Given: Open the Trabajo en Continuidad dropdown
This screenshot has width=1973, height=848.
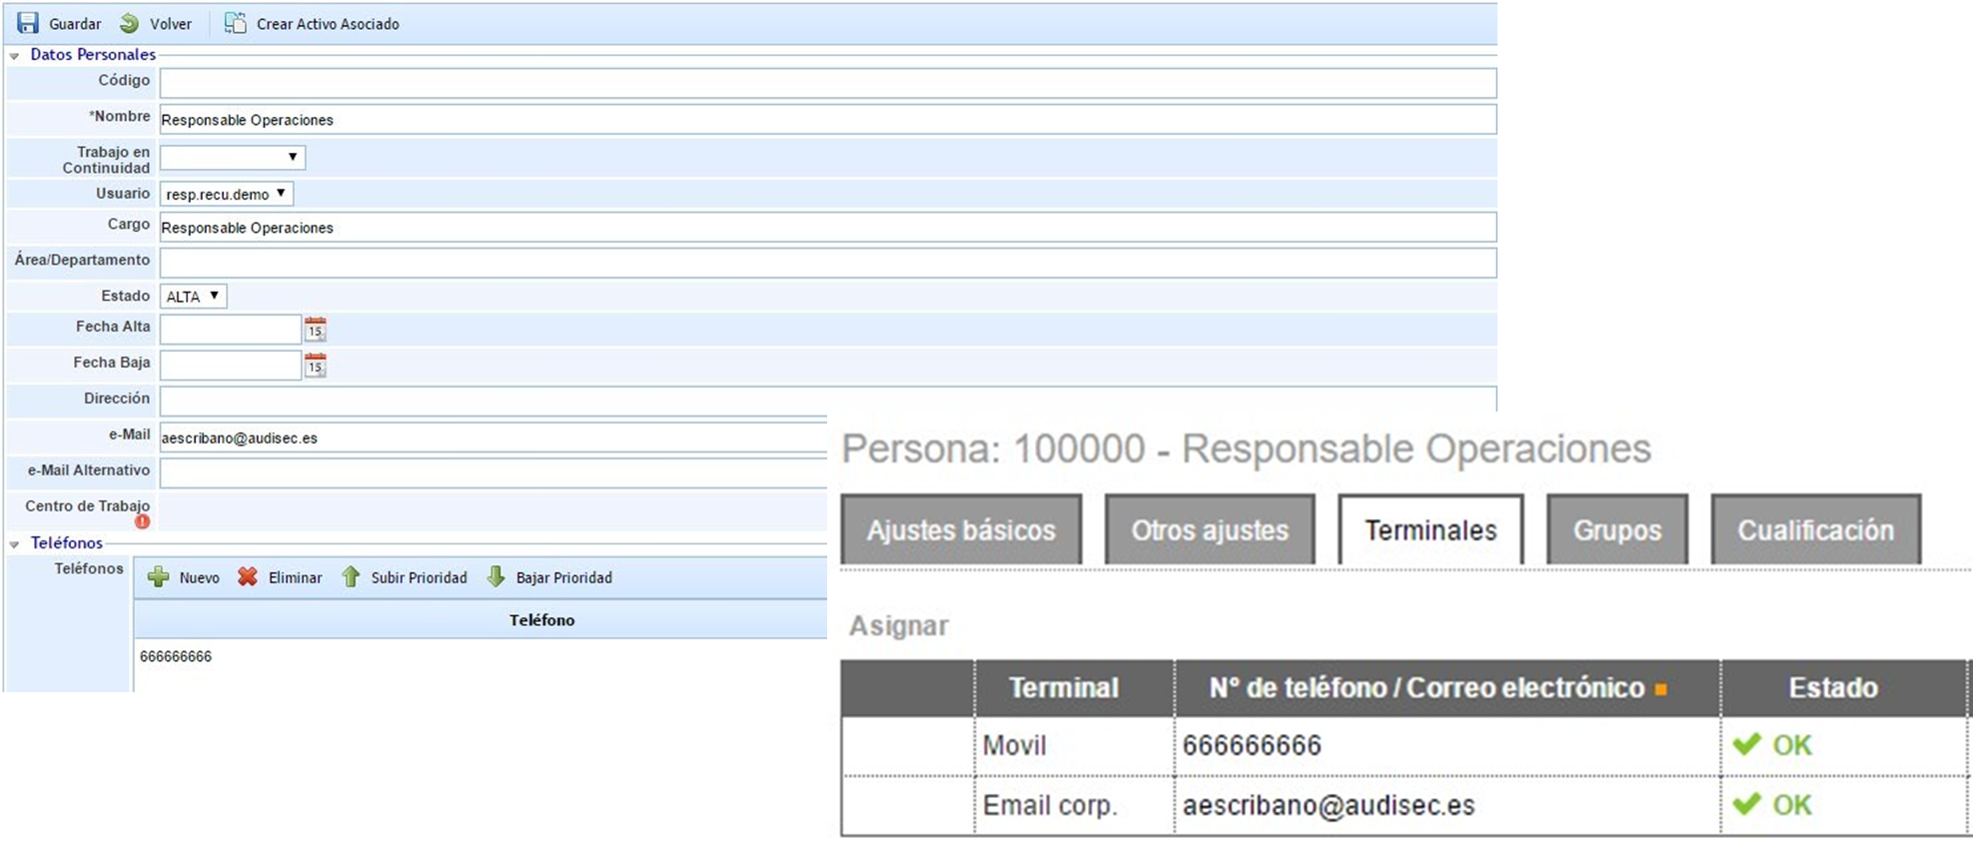Looking at the screenshot, I should click(x=233, y=158).
